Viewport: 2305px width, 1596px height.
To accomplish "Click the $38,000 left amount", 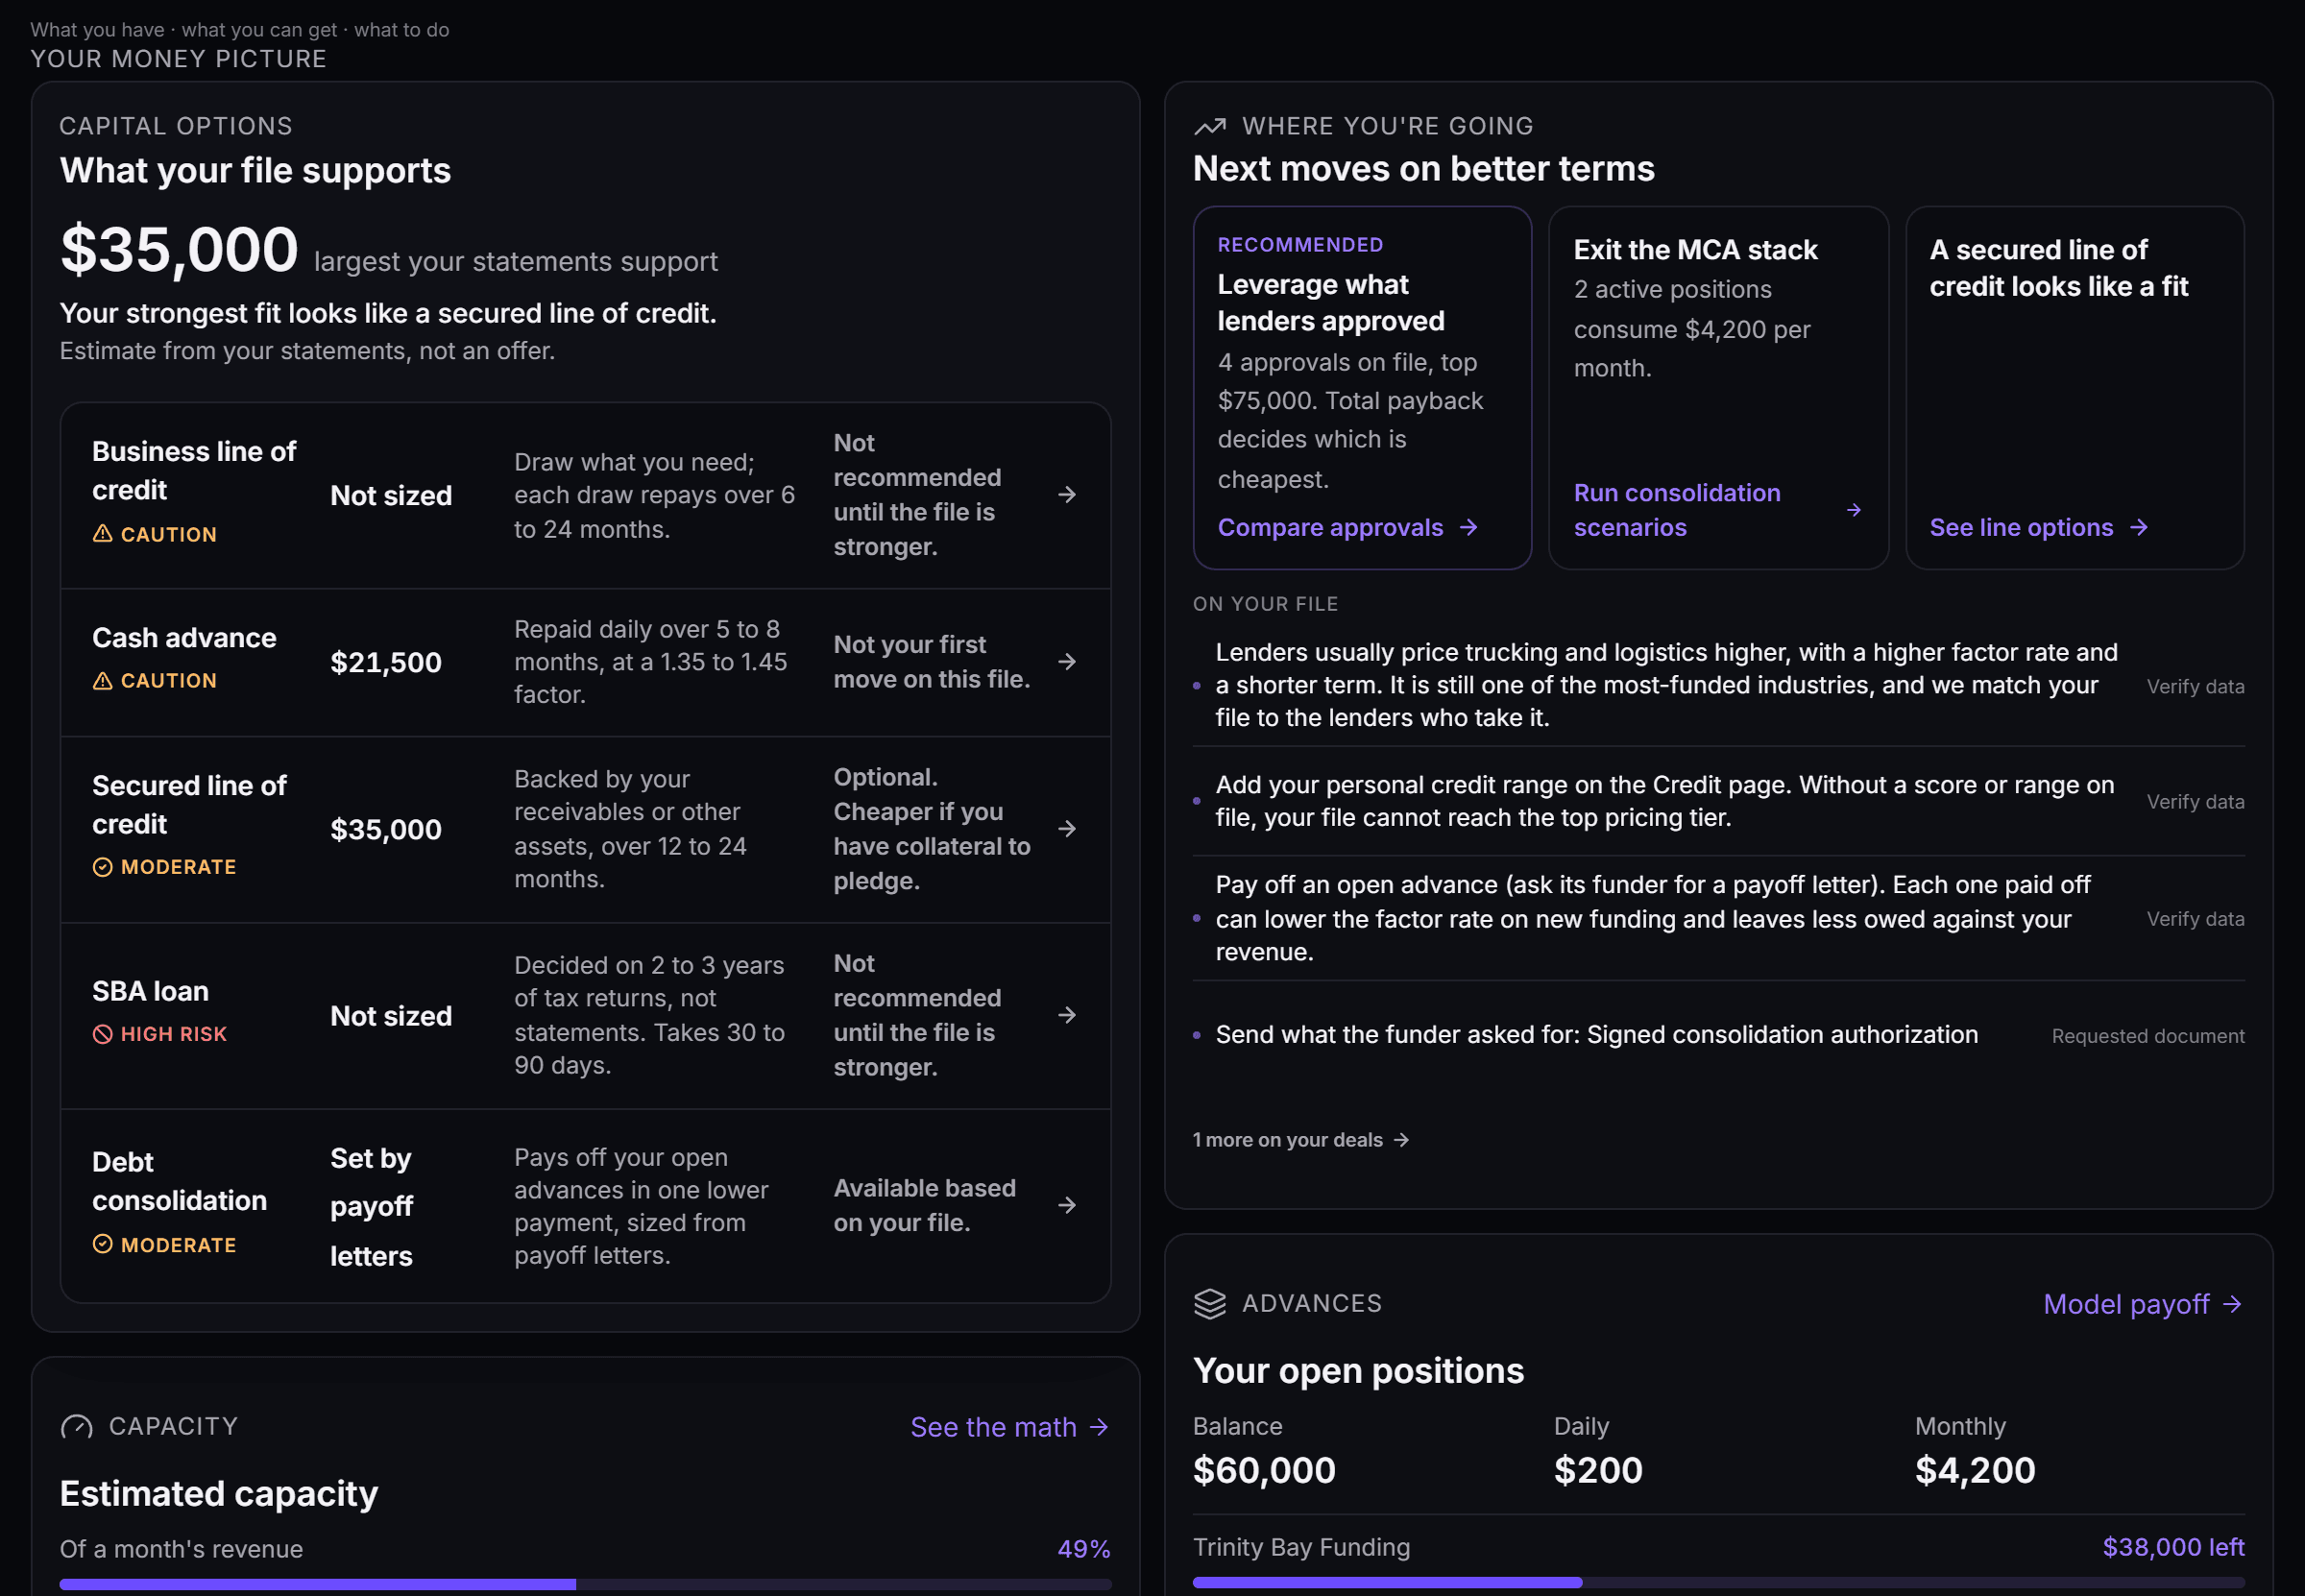I will pyautogui.click(x=2173, y=1547).
